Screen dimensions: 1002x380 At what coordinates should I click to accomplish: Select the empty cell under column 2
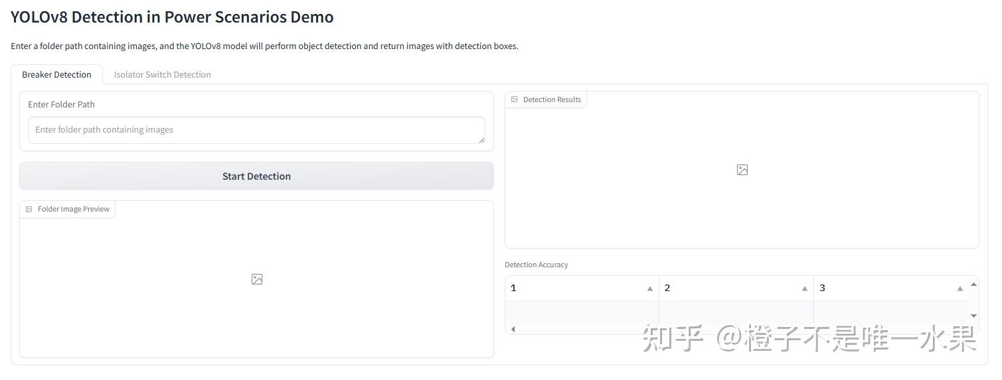736,312
